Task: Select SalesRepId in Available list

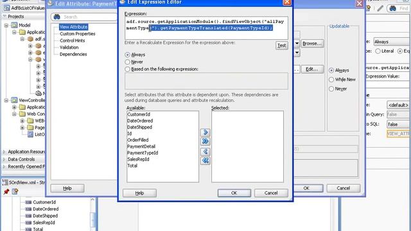Action: point(138,159)
